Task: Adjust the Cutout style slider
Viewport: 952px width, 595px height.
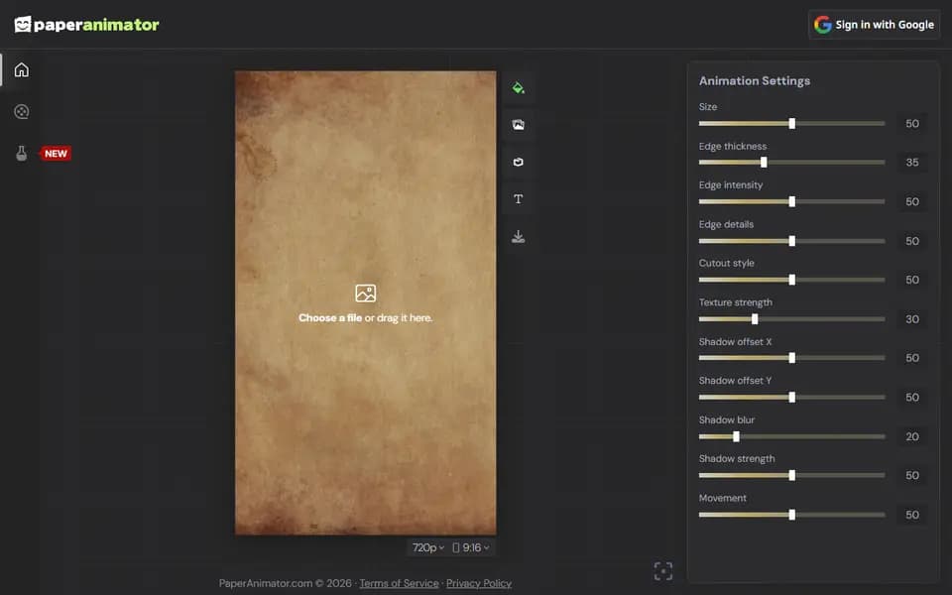Action: (x=791, y=280)
